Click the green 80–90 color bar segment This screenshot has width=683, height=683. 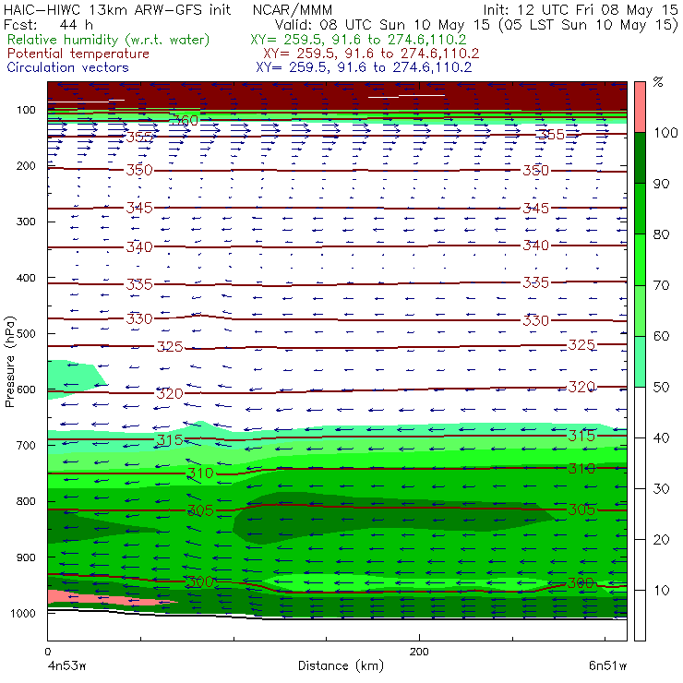[x=640, y=209]
